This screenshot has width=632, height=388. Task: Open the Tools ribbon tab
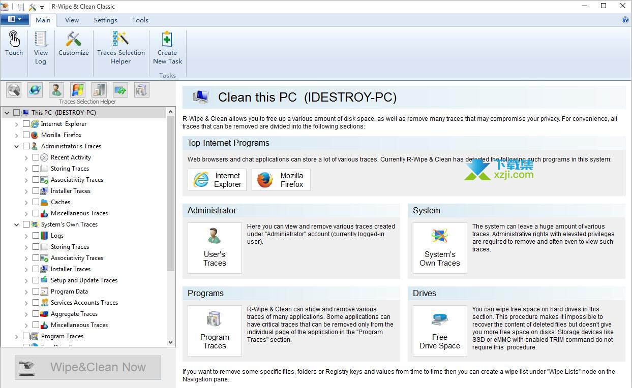pos(140,20)
